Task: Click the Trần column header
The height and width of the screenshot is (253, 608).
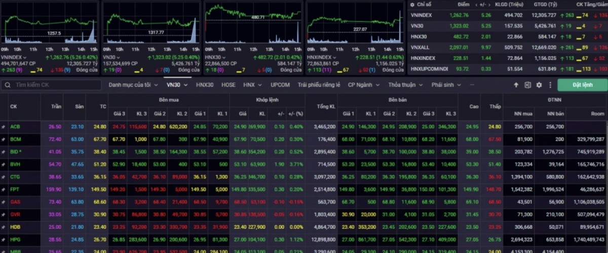Action: pos(56,107)
